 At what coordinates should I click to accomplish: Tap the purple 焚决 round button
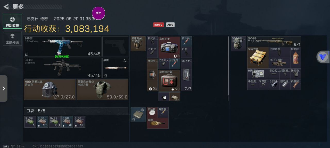[98, 13]
